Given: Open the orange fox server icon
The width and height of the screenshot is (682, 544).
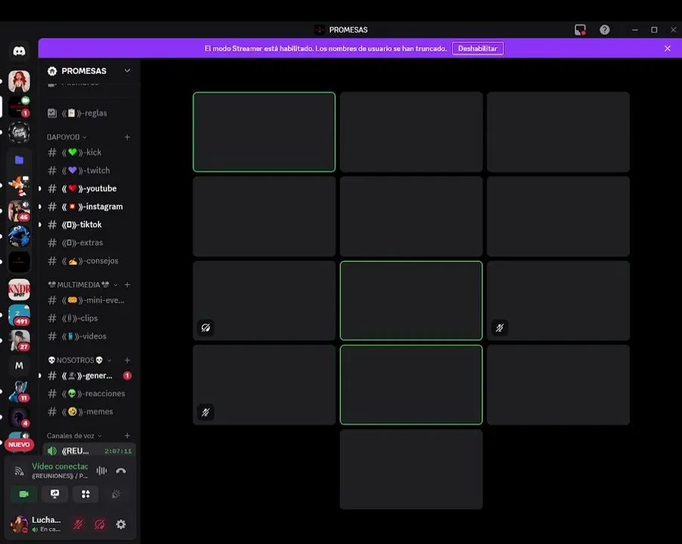Looking at the screenshot, I should tap(19, 186).
